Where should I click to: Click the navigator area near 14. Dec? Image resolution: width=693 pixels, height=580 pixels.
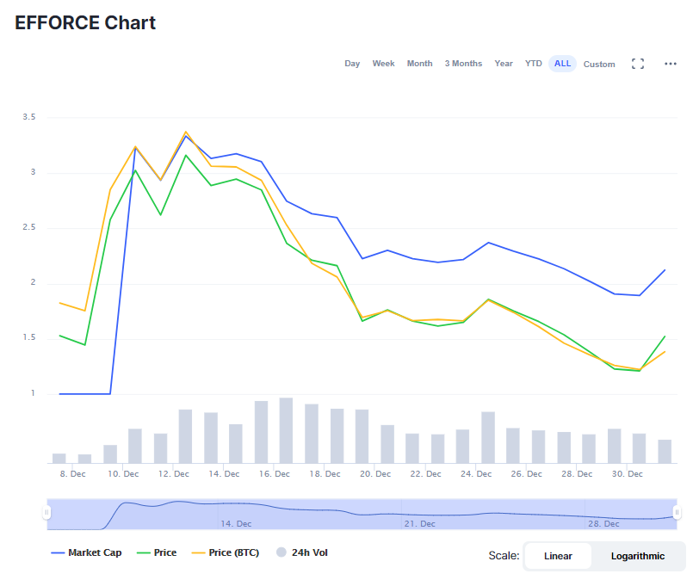point(236,523)
